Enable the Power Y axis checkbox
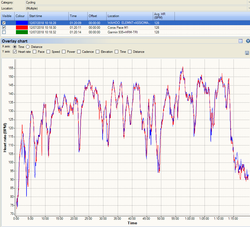The width and height of the screenshot is (250, 227). 64,52
